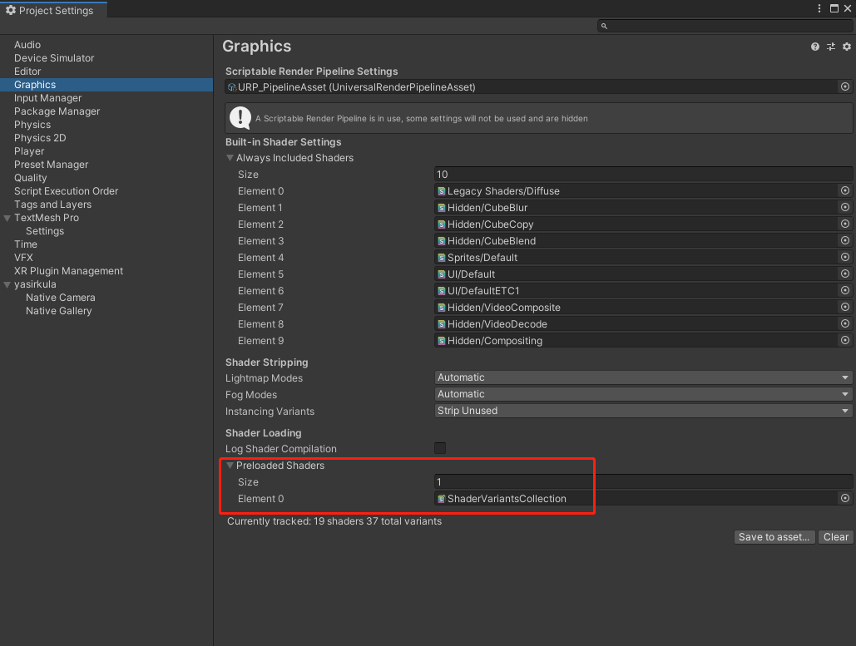Image resolution: width=856 pixels, height=646 pixels.
Task: Collapse the yasirkula category
Action: 7,284
